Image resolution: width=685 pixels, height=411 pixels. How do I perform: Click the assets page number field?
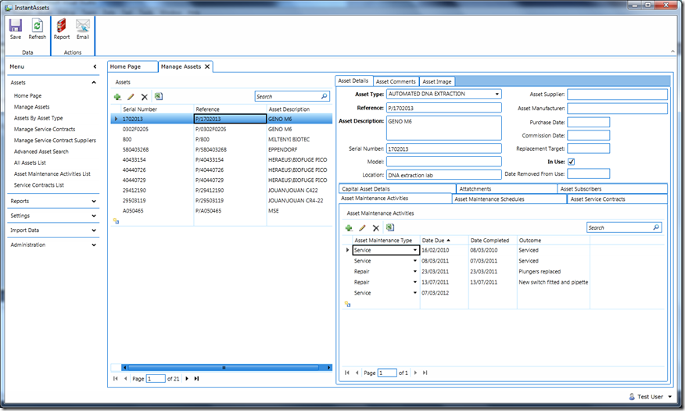(156, 379)
